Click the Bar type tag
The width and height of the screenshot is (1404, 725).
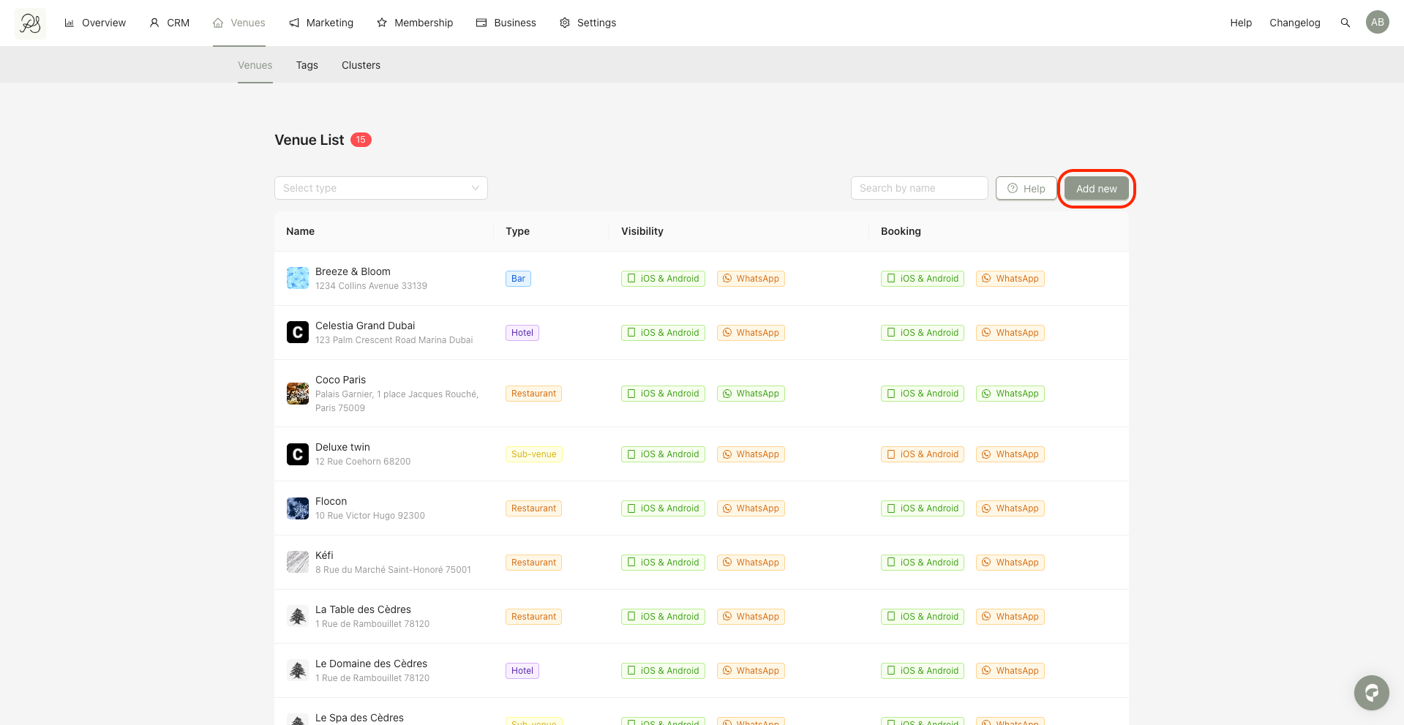[518, 279]
